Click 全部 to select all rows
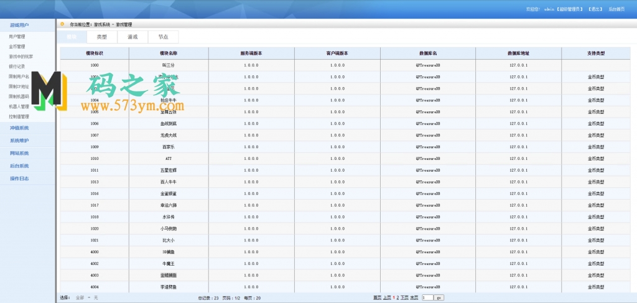 tap(80, 298)
